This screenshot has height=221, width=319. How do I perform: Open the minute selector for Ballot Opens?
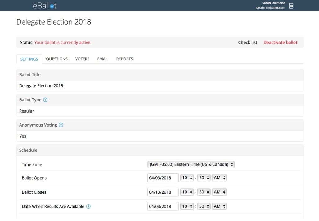tap(204, 177)
